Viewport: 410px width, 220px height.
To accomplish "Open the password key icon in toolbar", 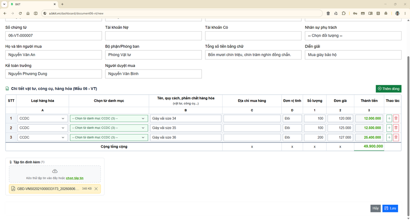I will click(x=355, y=13).
